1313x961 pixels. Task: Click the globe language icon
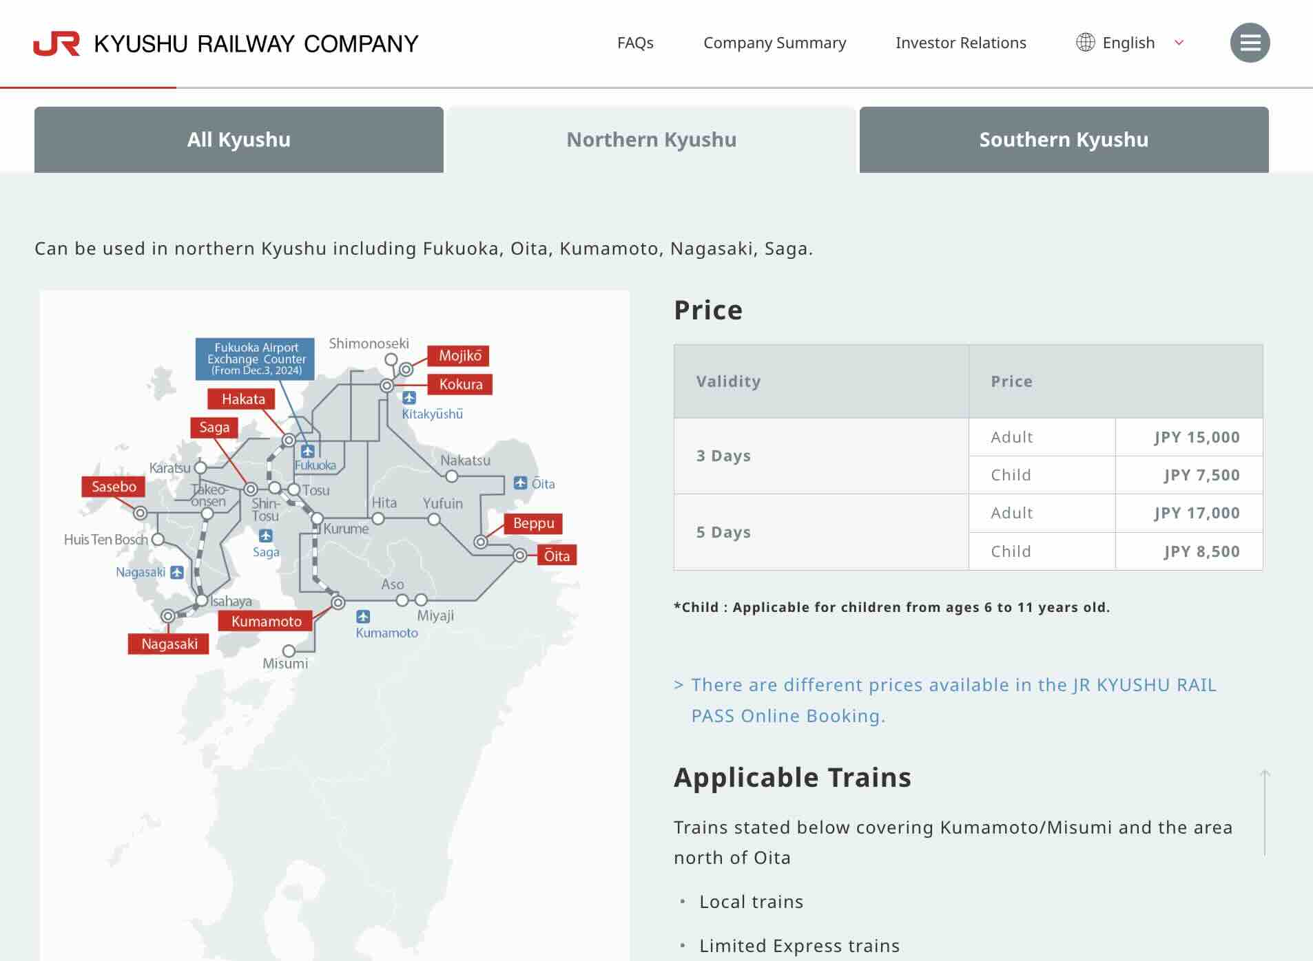click(1085, 43)
